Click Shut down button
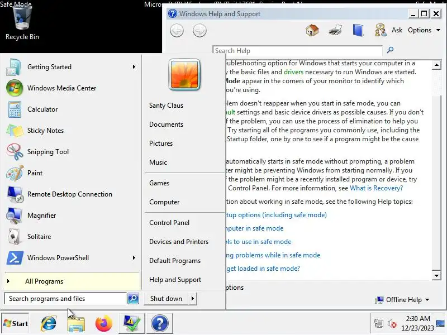447x335 pixels. [166, 299]
